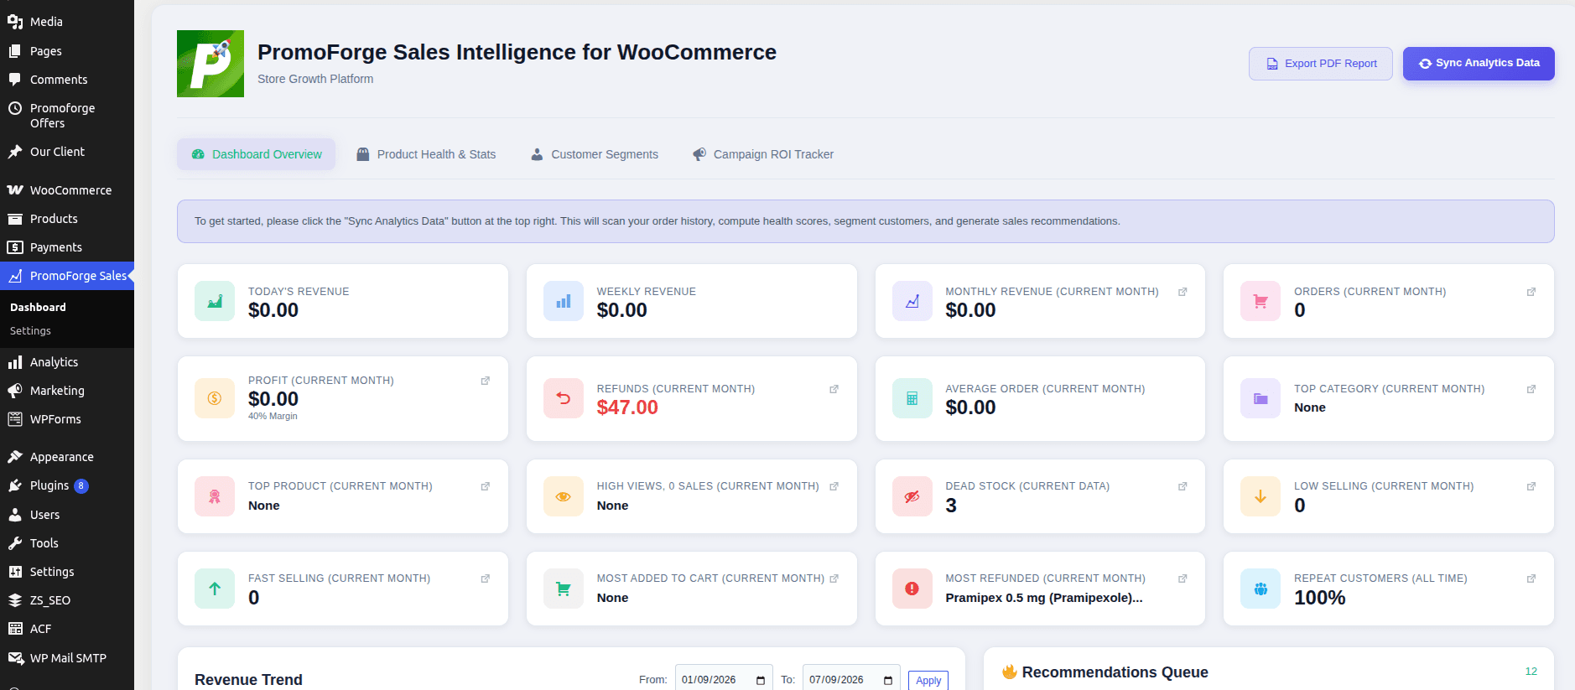The width and height of the screenshot is (1575, 690).
Task: Open PromoForge Sales Settings submenu
Action: [67, 331]
